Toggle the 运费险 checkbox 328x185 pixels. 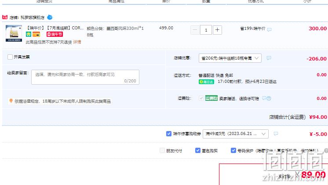(201, 98)
